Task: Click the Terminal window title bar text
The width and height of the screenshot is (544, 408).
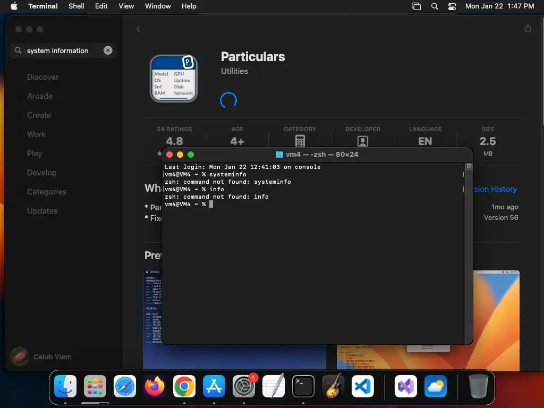Action: click(x=321, y=155)
